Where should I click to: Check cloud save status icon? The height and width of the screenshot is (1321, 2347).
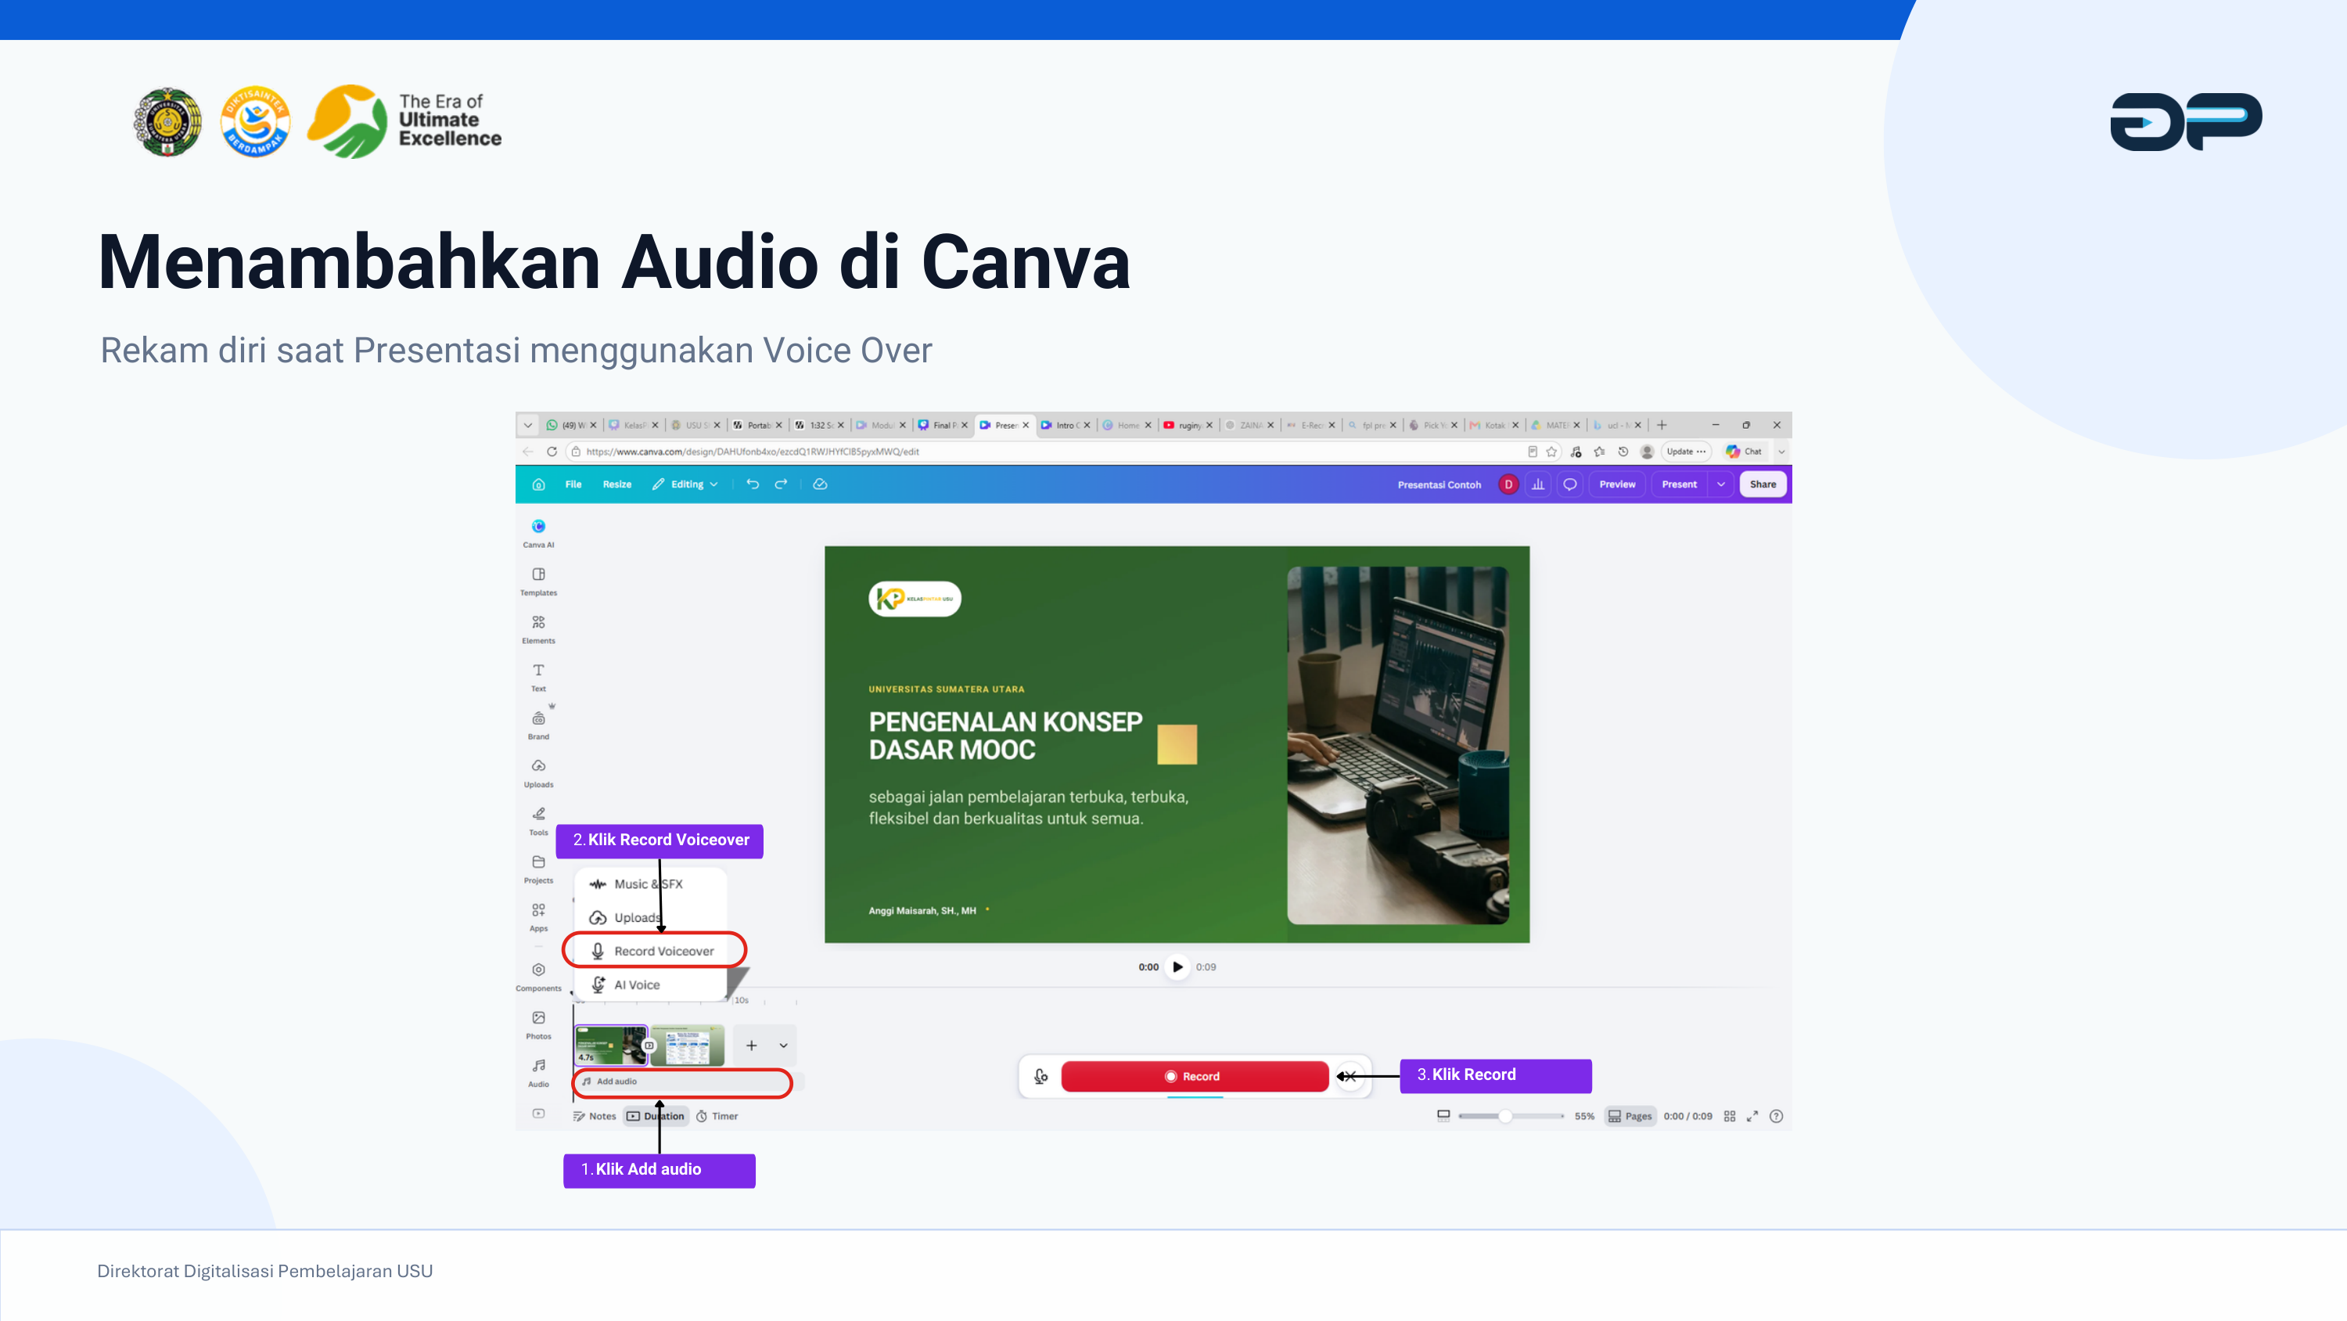[x=820, y=484]
